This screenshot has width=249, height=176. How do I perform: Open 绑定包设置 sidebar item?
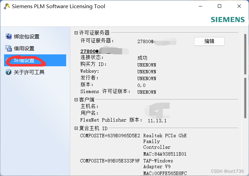(x=27, y=37)
